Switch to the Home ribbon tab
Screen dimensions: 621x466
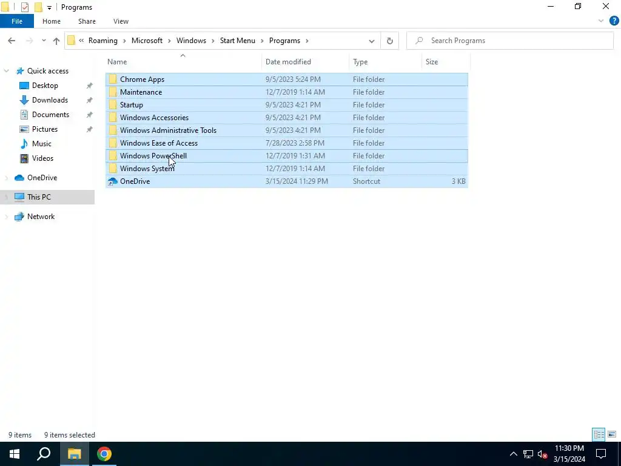[x=52, y=21]
